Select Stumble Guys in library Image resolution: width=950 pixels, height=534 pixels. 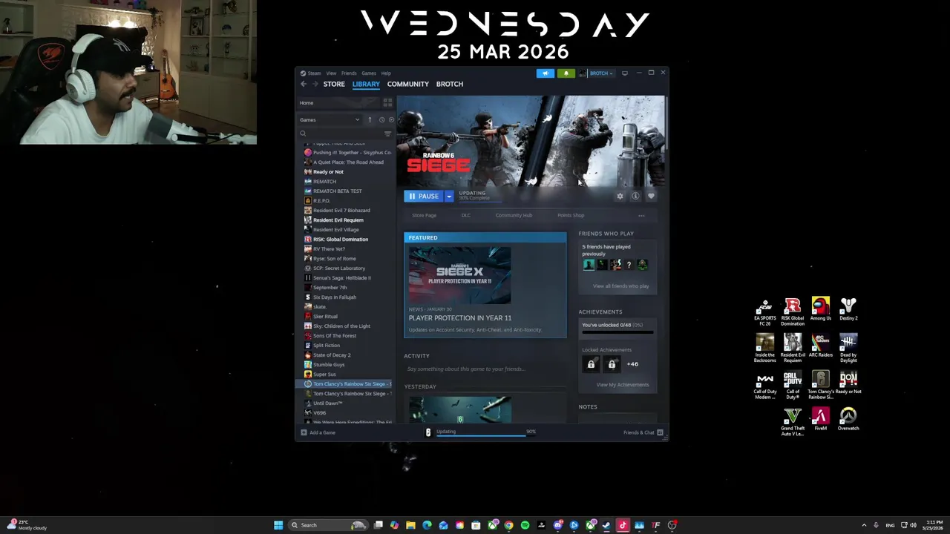coord(328,365)
